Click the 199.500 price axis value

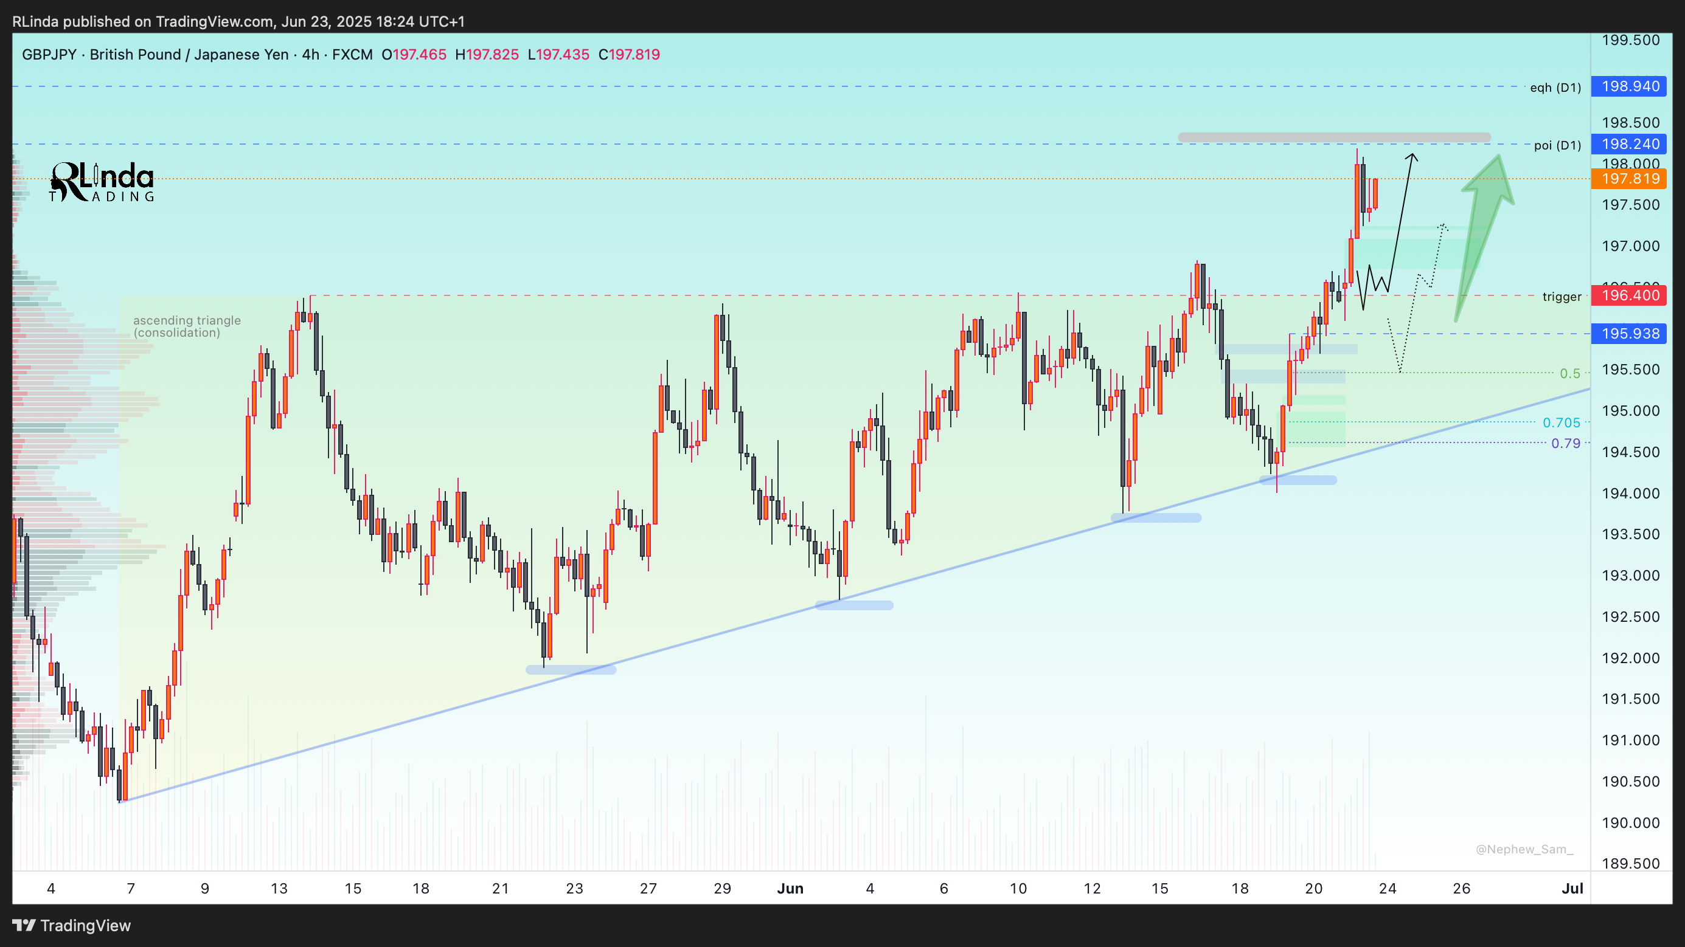1630,40
